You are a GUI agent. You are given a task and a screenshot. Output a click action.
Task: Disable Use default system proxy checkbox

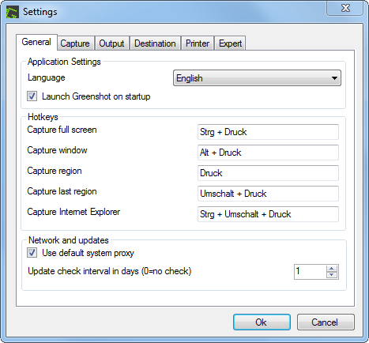coord(32,253)
